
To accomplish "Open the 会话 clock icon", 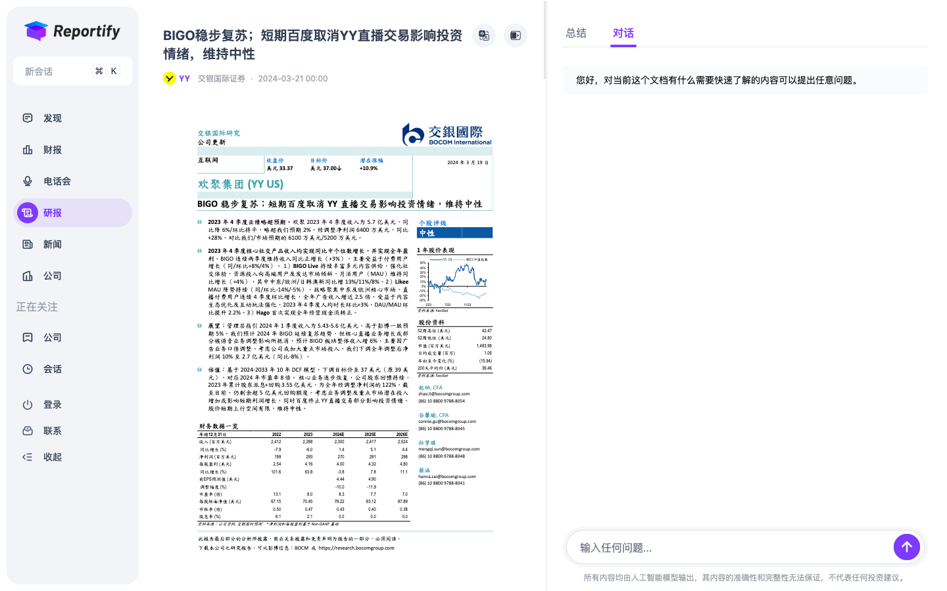I will coord(28,369).
